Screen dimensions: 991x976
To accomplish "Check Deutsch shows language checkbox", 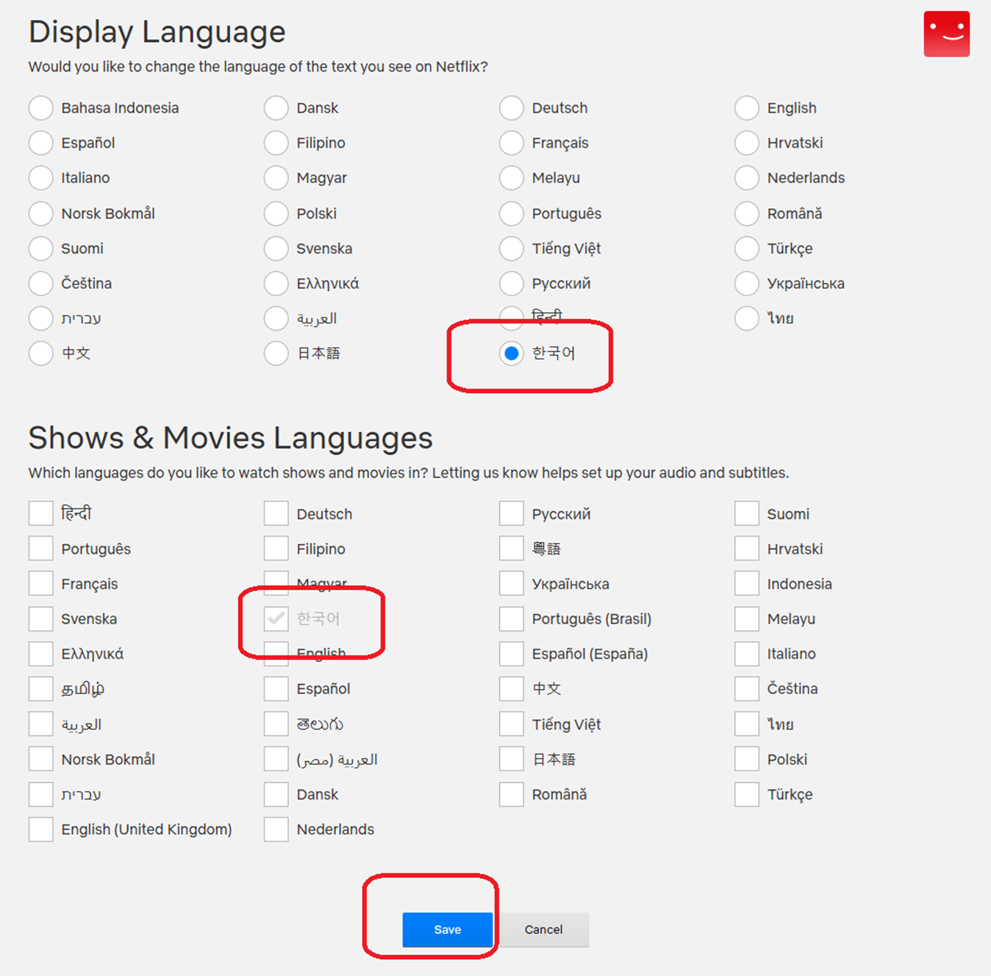I will (276, 513).
